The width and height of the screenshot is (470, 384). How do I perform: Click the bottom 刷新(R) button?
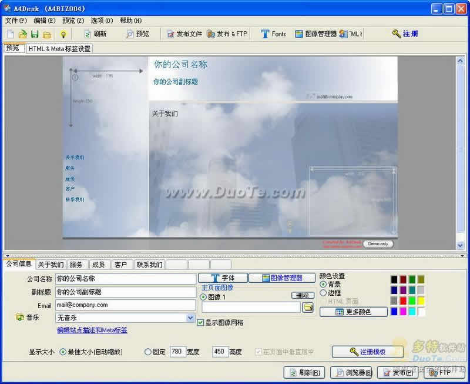click(305, 373)
